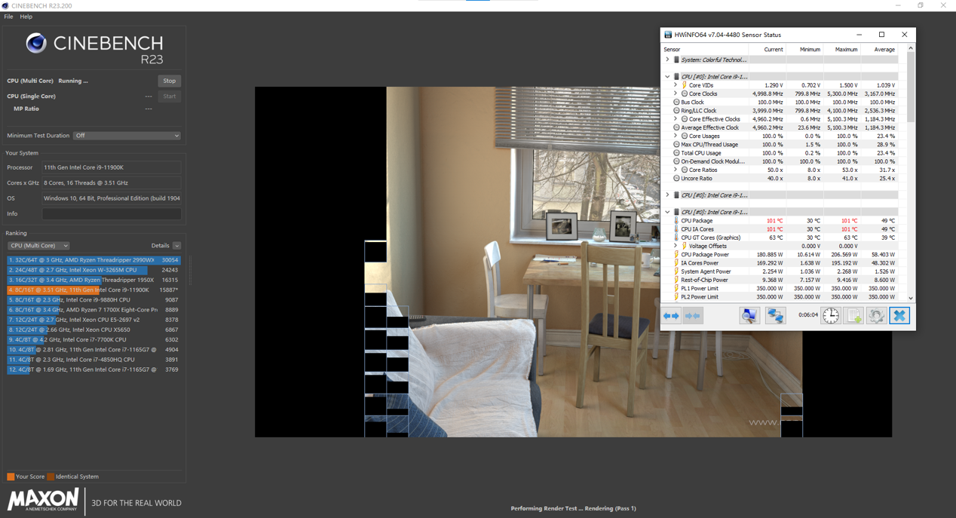
Task: Expand the Voltage Offsets row
Action: click(x=676, y=246)
